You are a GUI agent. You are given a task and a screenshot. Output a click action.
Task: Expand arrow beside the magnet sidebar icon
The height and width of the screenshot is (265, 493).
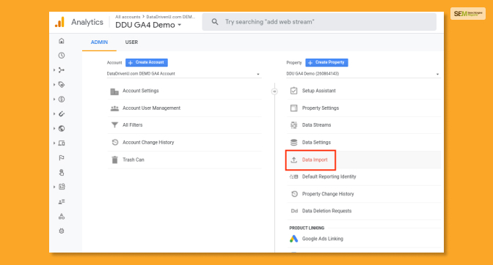tap(54, 114)
